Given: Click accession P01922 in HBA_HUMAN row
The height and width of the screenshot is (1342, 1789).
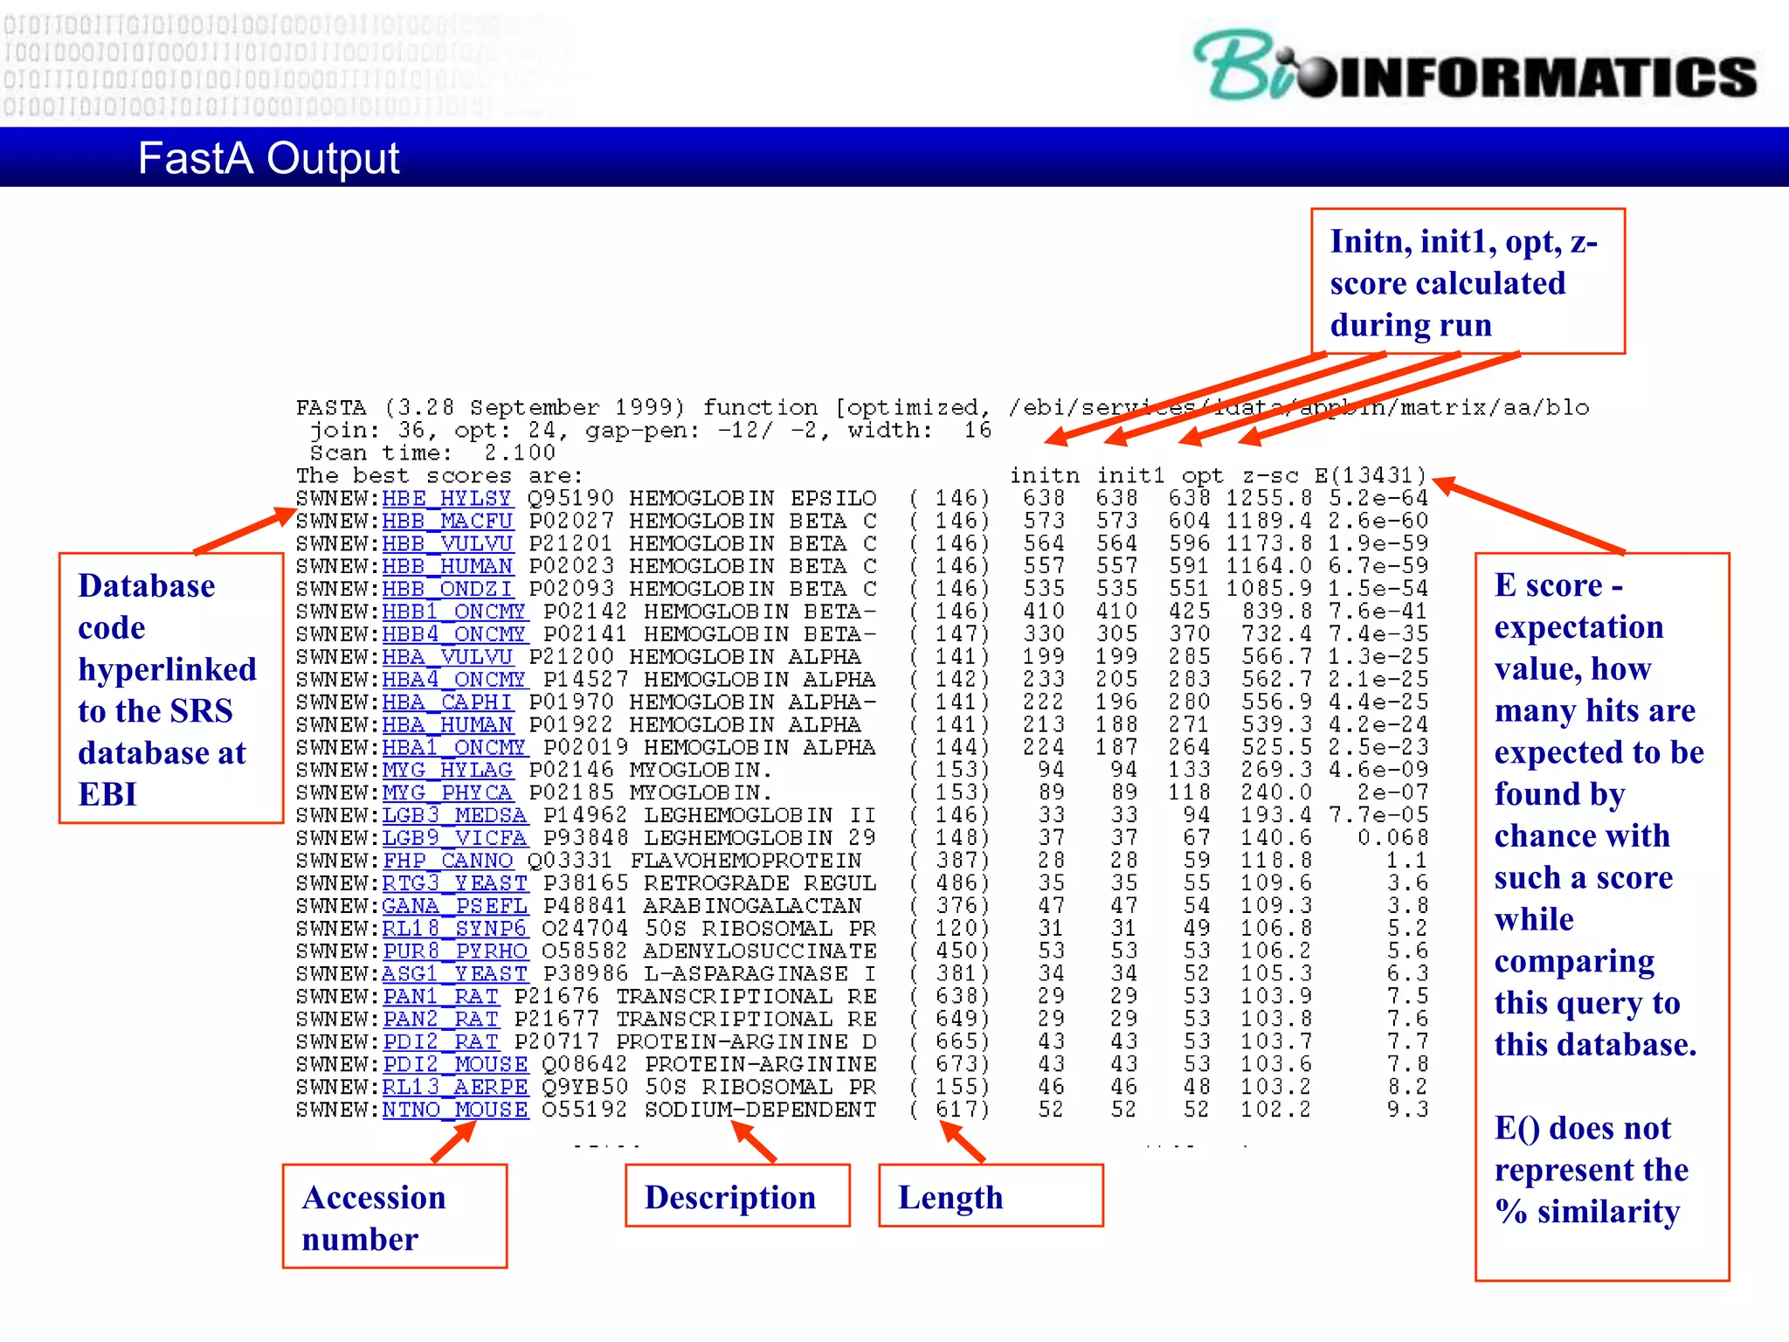Looking at the screenshot, I should click(x=570, y=725).
